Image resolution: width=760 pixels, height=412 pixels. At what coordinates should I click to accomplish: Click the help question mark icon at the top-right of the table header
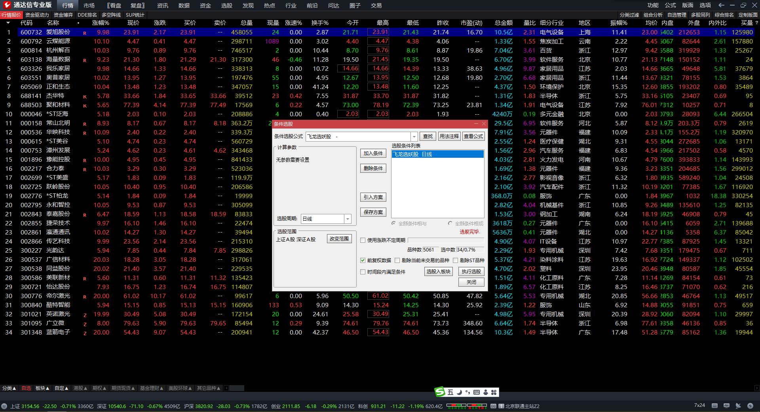pos(756,23)
